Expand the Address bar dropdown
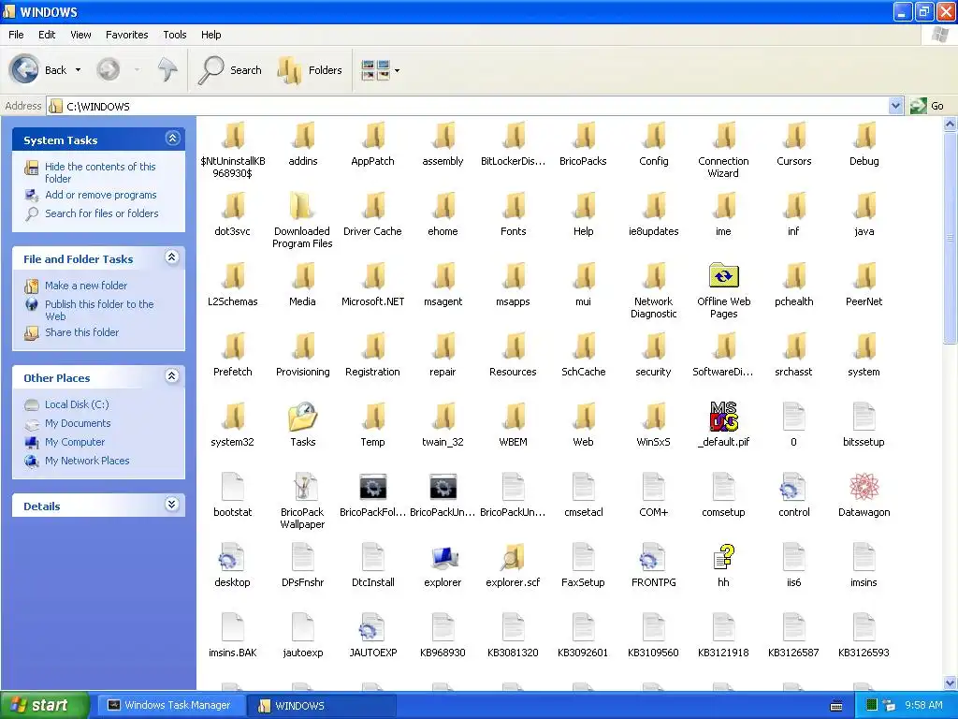 pos(895,106)
